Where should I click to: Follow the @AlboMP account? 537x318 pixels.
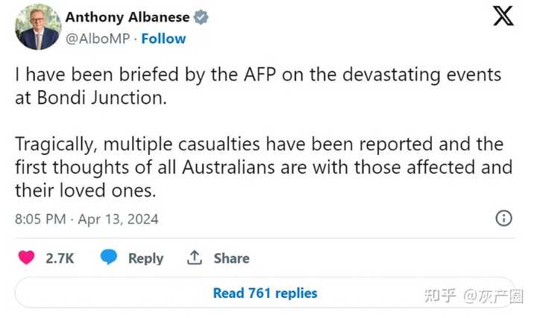pyautogui.click(x=163, y=39)
